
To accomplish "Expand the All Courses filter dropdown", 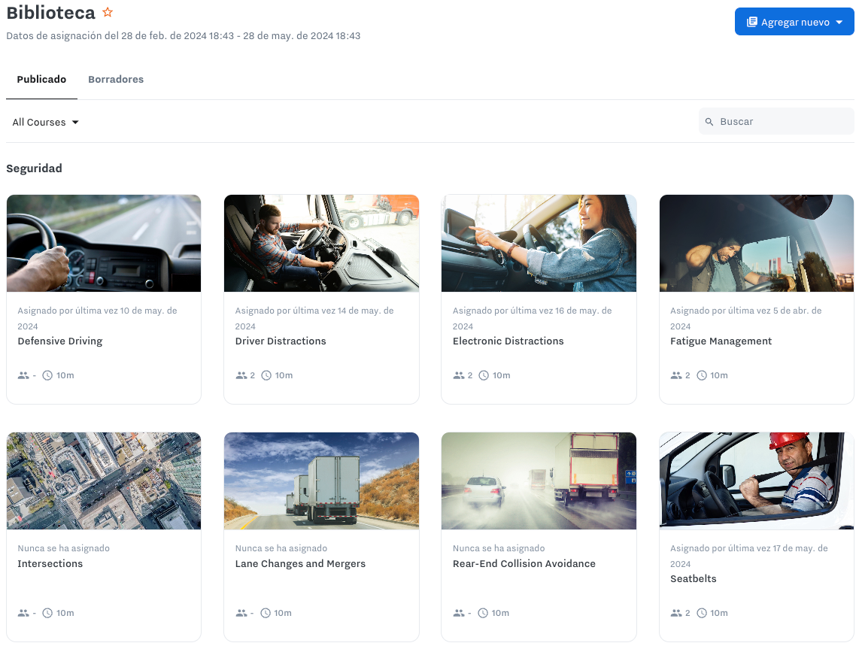I will pos(45,122).
